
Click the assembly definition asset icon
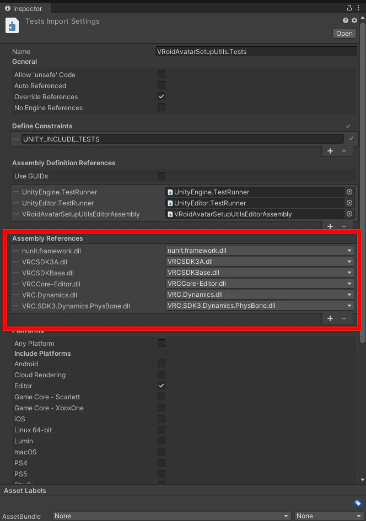point(12,25)
